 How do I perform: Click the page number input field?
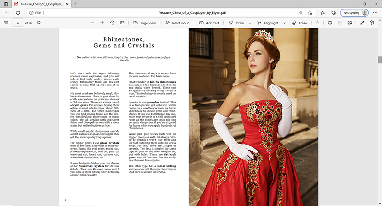(18, 23)
